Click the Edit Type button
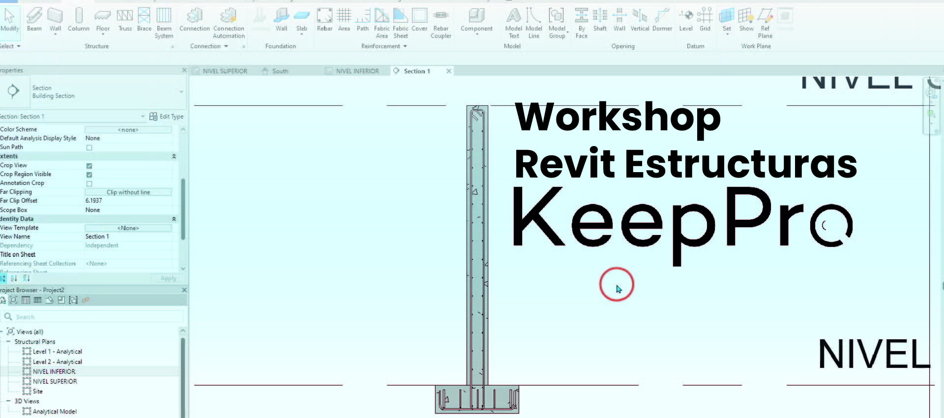This screenshot has height=418, width=944. click(x=166, y=117)
